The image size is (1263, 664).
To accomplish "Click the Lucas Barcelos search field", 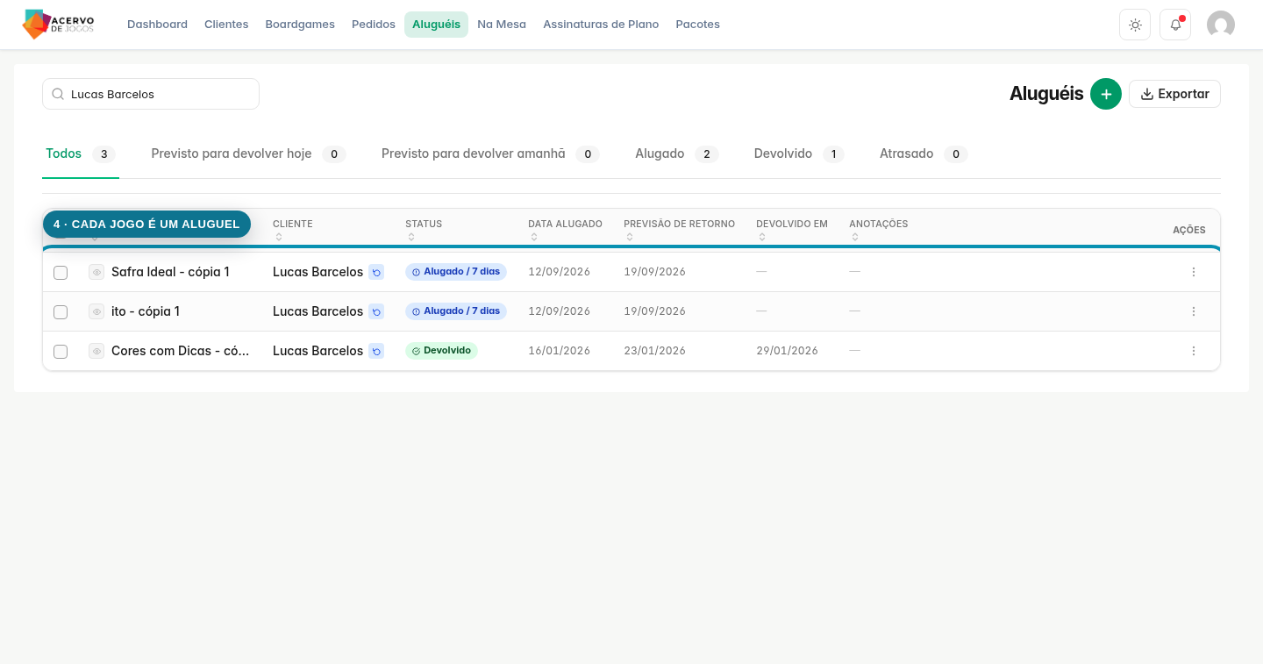I will pos(151,94).
